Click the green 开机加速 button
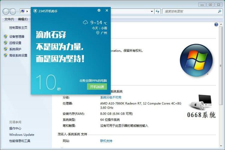Viewport: 225px width, 150px height. tap(97, 87)
